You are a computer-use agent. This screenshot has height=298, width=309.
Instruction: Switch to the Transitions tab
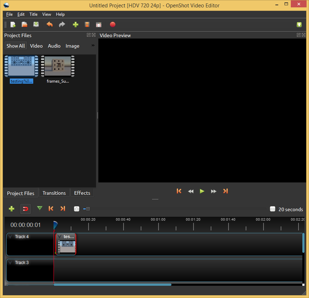(54, 193)
